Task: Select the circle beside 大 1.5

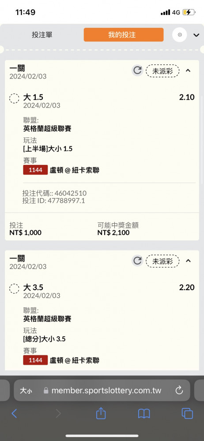Action: [15, 98]
